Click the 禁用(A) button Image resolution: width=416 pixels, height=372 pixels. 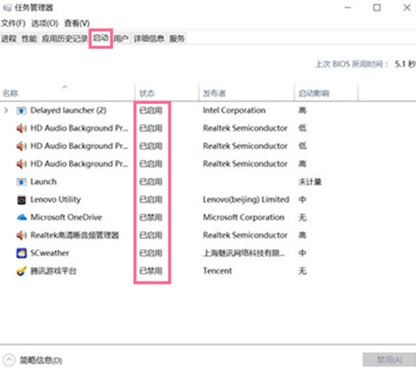click(389, 360)
